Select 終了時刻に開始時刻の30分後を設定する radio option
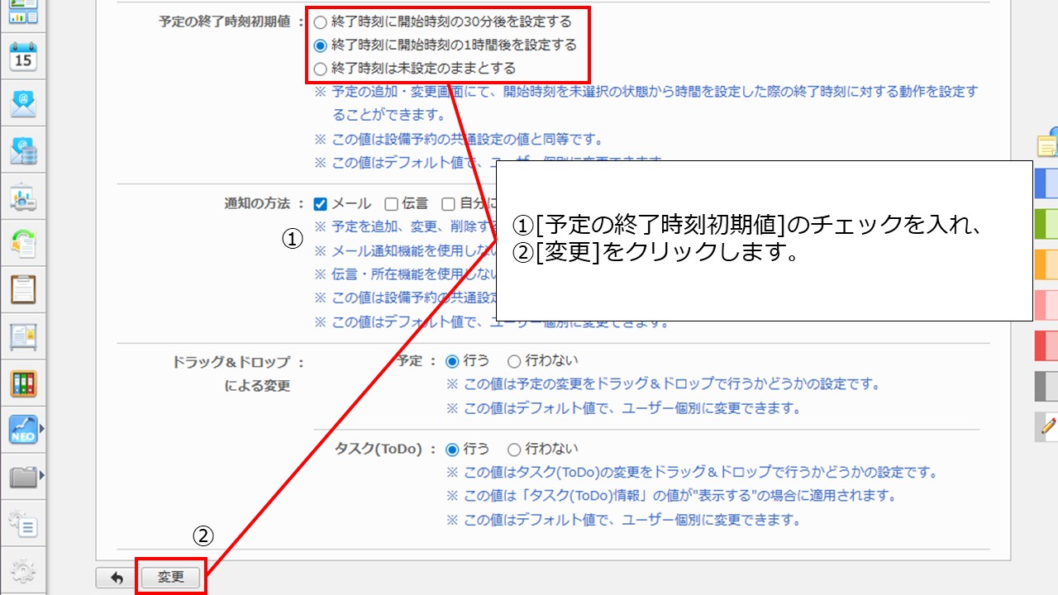Screen dimensions: 1058x595 coord(321,21)
